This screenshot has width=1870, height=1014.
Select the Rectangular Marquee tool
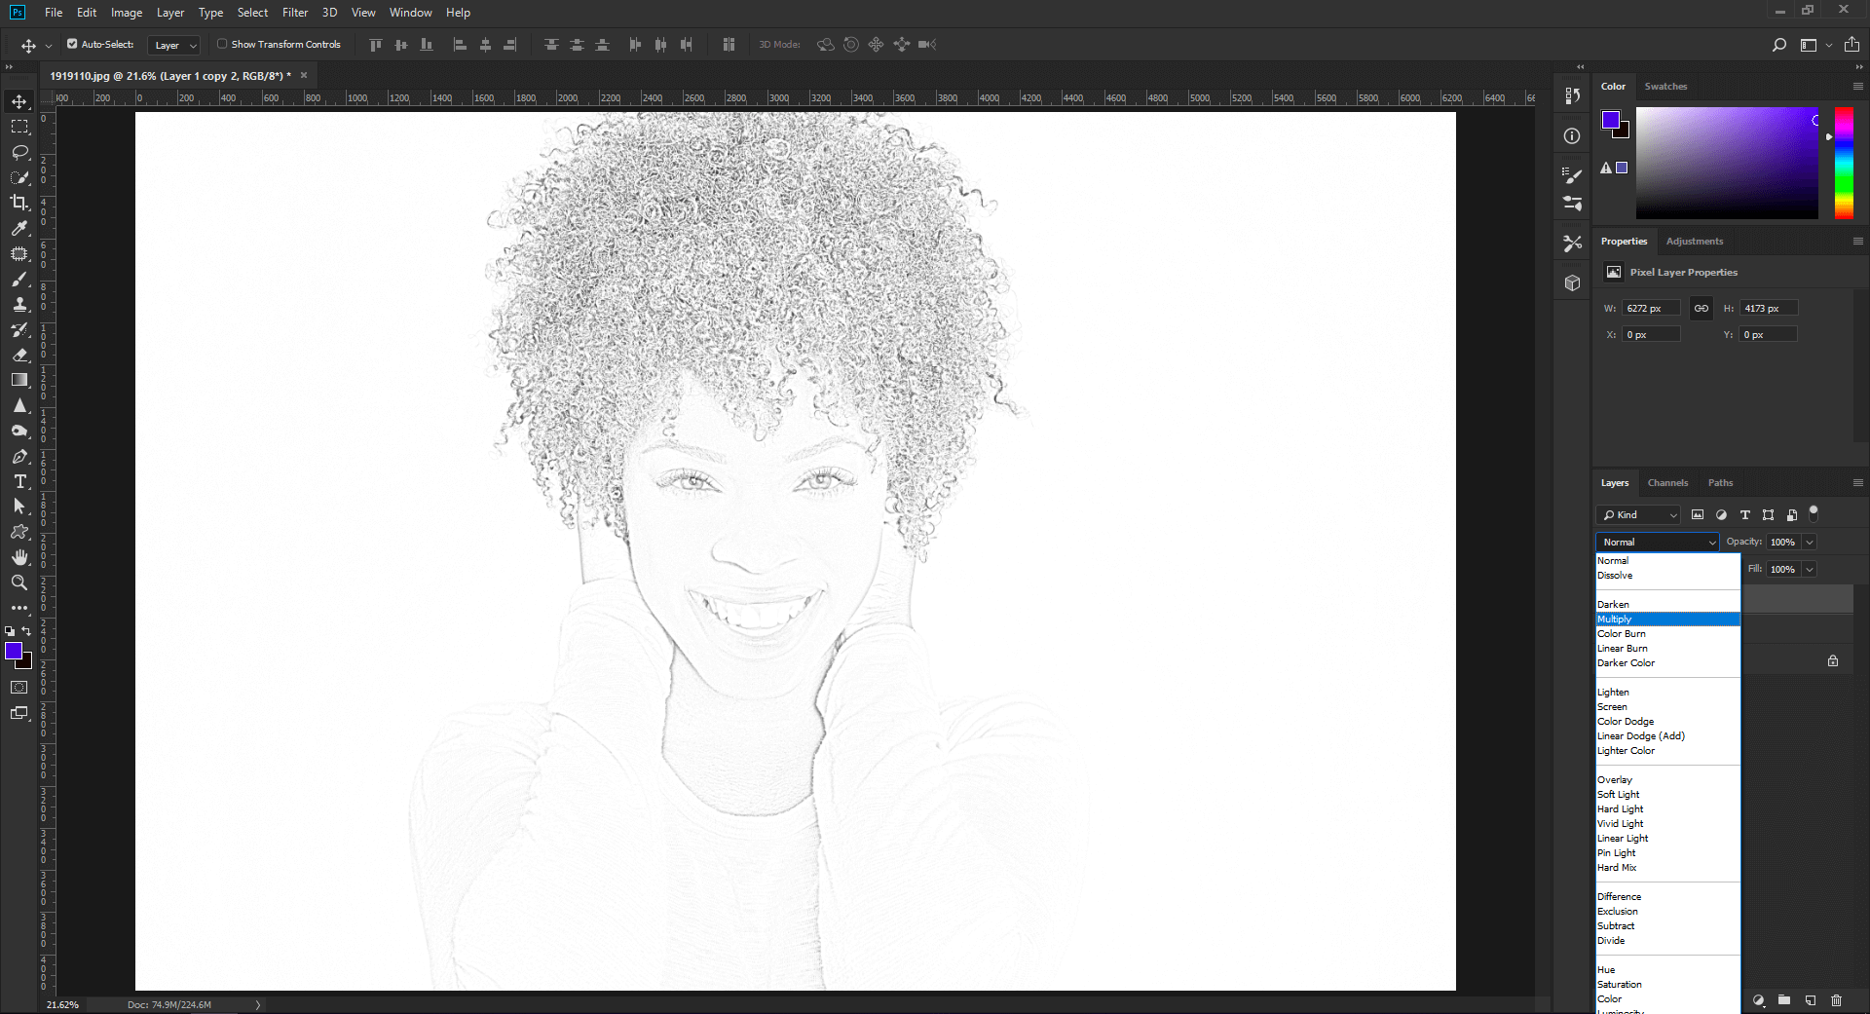pyautogui.click(x=19, y=126)
